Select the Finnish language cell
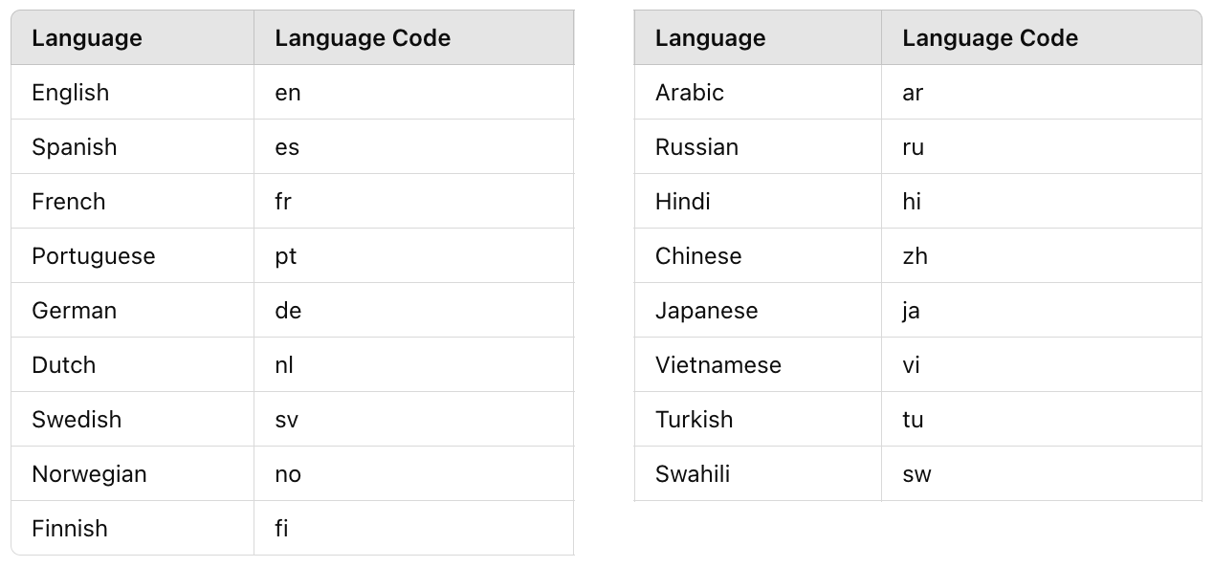The image size is (1214, 567). click(x=70, y=529)
